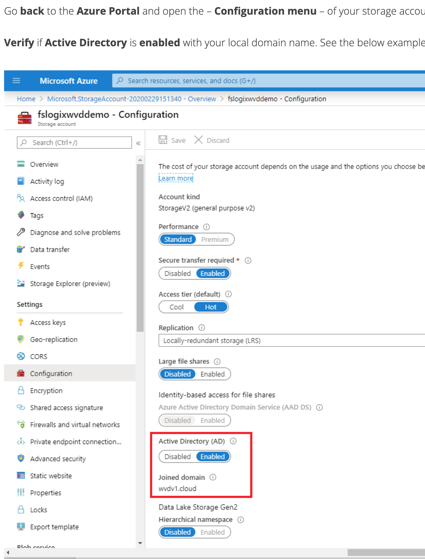Collapse the sidebar with double chevron
The width and height of the screenshot is (425, 559).
click(138, 143)
